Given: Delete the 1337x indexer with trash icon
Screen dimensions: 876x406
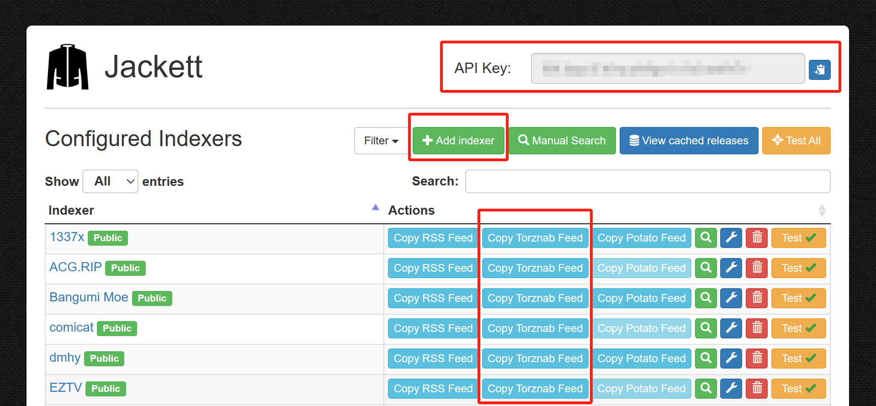Looking at the screenshot, I should pos(757,238).
